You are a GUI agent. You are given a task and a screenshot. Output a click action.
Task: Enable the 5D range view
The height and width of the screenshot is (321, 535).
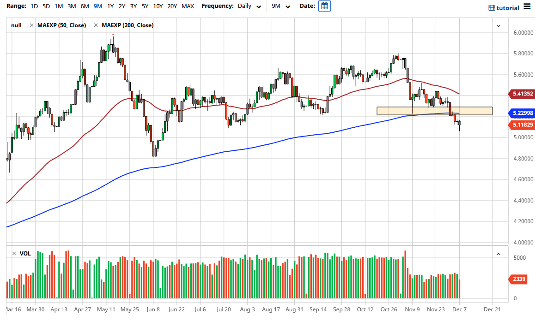point(46,6)
